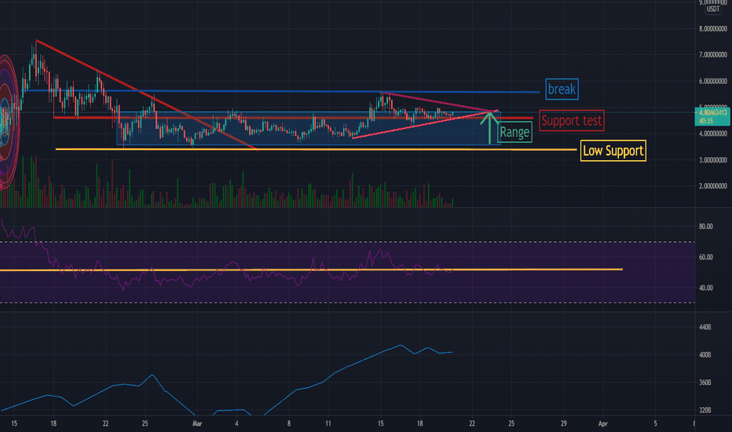Click the current price tag 4.80463413
This screenshot has height=432, width=732.
[713, 112]
